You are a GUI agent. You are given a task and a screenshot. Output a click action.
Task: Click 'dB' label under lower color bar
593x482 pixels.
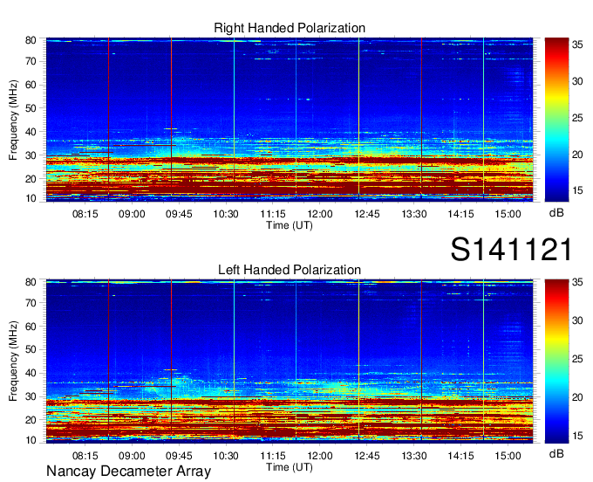point(556,454)
